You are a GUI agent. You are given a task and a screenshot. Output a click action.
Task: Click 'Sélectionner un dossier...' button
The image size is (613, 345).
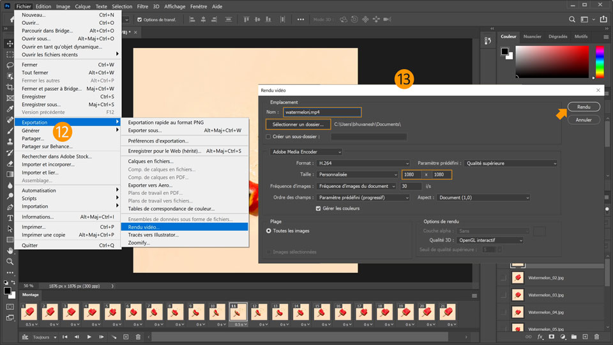pos(298,124)
